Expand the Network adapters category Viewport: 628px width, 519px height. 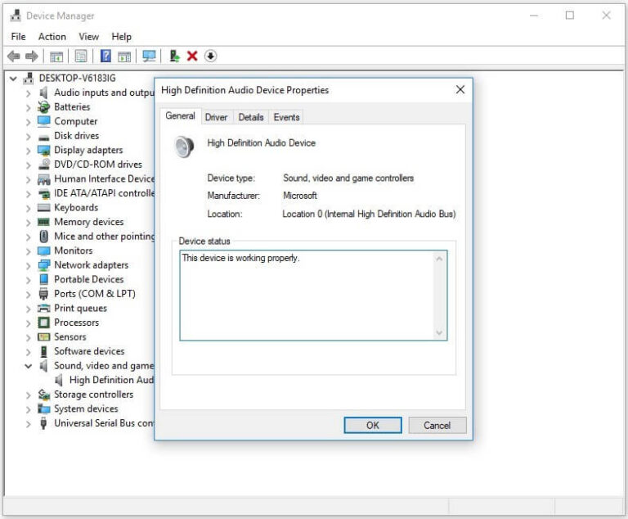tap(28, 265)
